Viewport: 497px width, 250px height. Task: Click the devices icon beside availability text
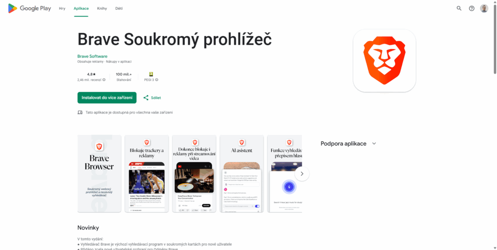pos(80,113)
